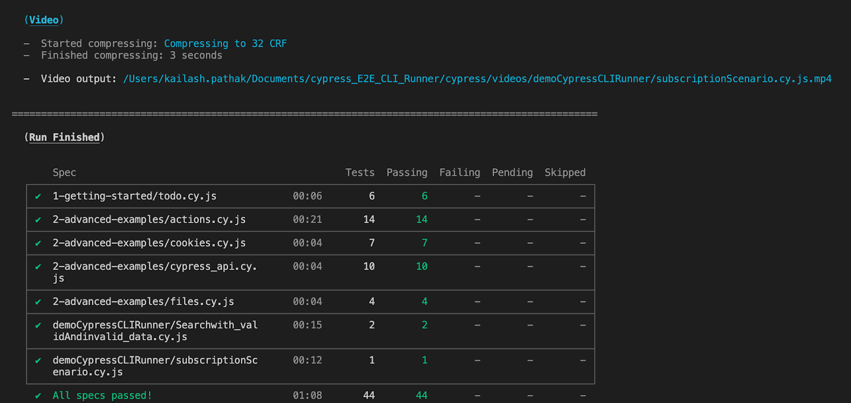Click the (Run Finished) heading
Screen dimensions: 851x403
tap(64, 137)
